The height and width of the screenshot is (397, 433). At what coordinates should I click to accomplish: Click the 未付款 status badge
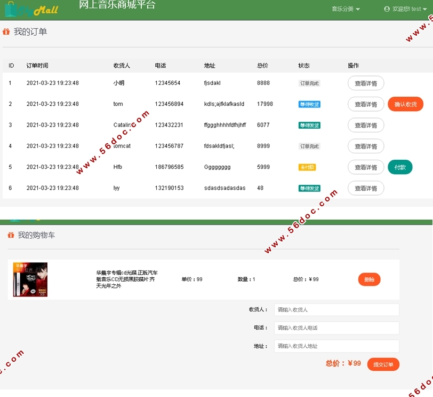point(307,167)
